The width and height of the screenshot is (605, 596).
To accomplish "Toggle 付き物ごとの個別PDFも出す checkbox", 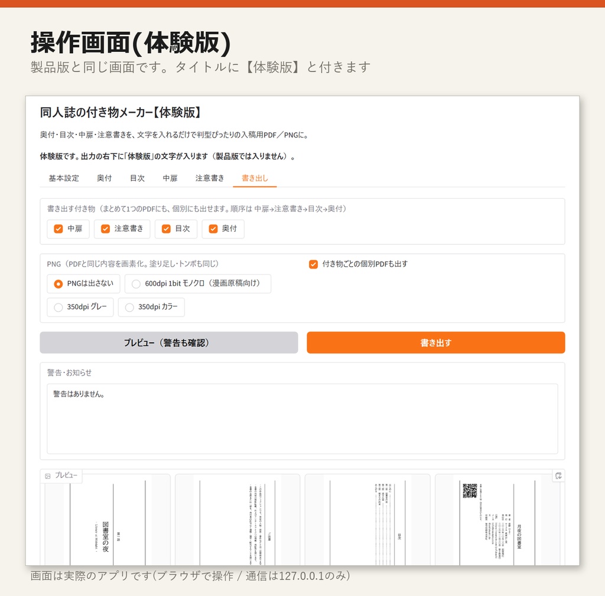I will (x=313, y=264).
